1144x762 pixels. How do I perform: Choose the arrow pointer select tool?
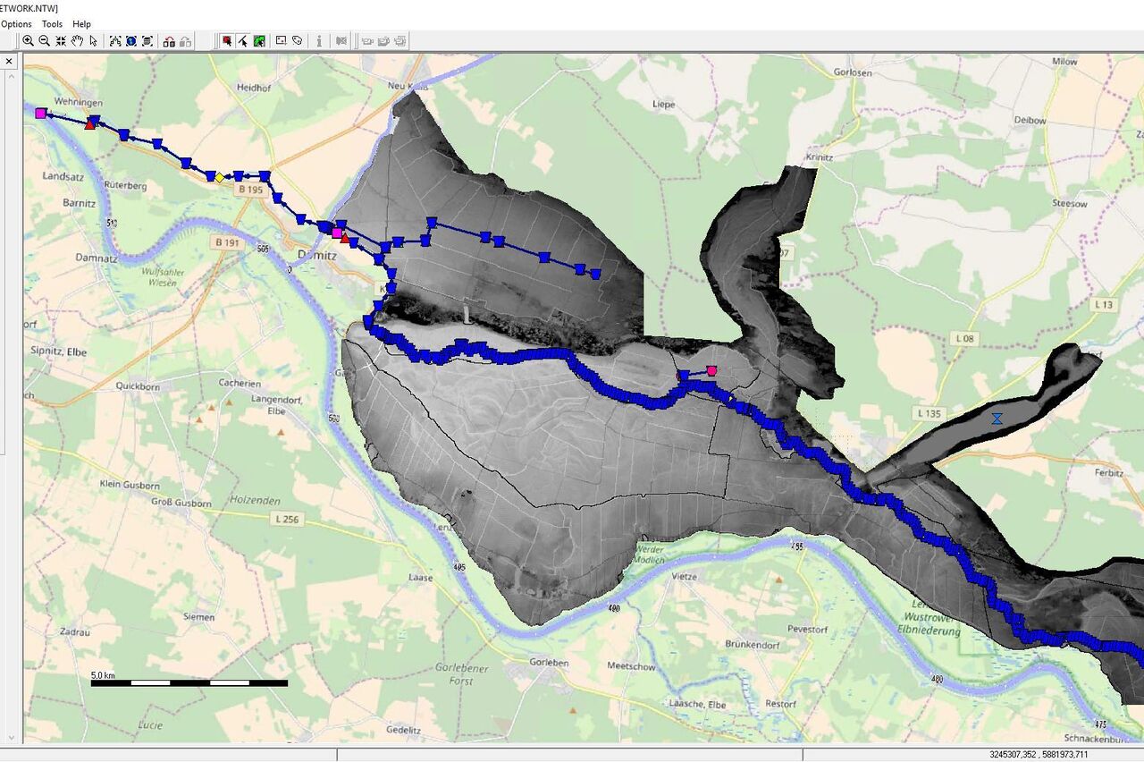(x=93, y=41)
